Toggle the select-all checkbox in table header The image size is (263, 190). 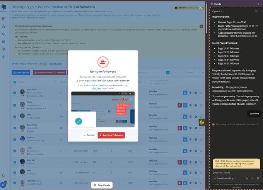(15, 82)
